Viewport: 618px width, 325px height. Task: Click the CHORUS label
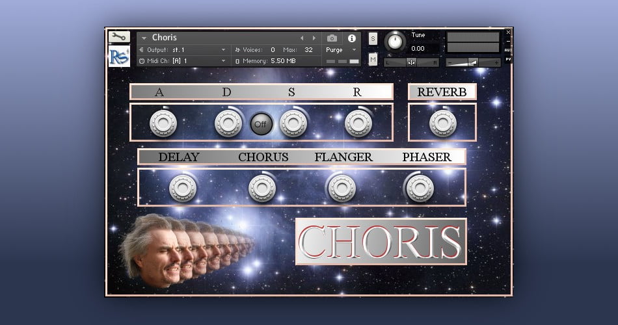pyautogui.click(x=263, y=157)
